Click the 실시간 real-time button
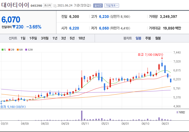This screenshot has width=189, height=132. (x=98, y=5)
